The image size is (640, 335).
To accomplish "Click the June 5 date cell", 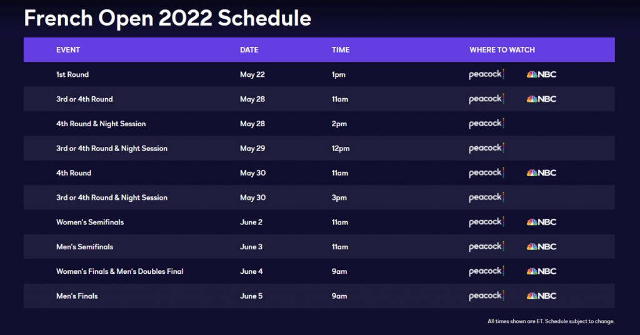I will 251,296.
